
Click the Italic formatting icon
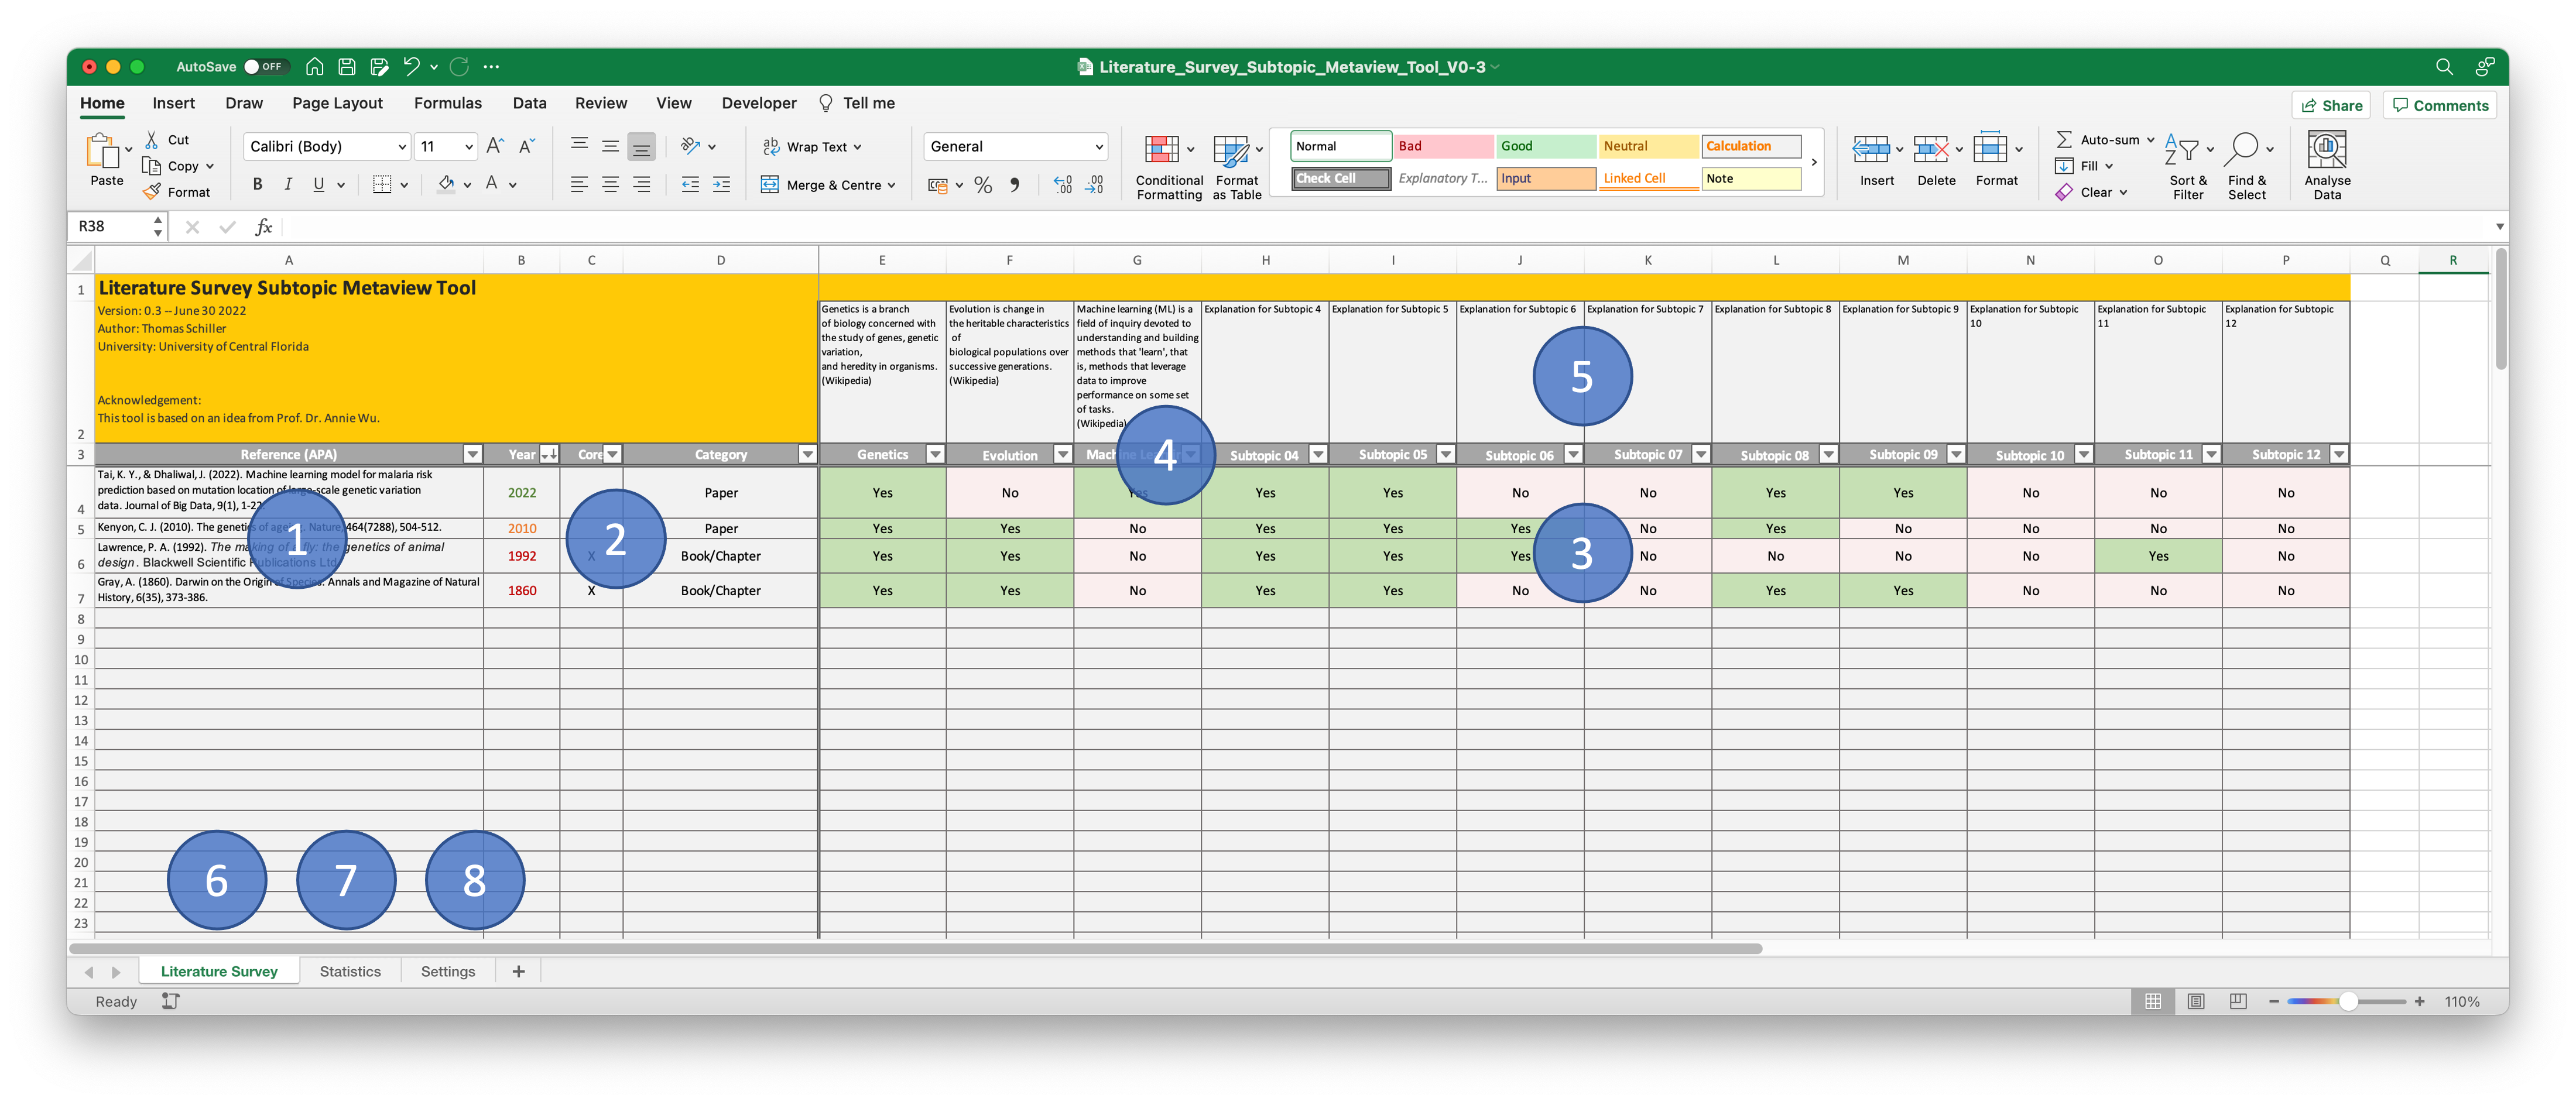[288, 184]
